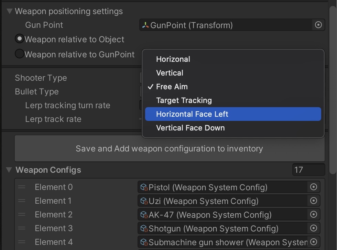337x250 pixels.
Task: Collapse Weapon positioning settings section
Action: 10,11
